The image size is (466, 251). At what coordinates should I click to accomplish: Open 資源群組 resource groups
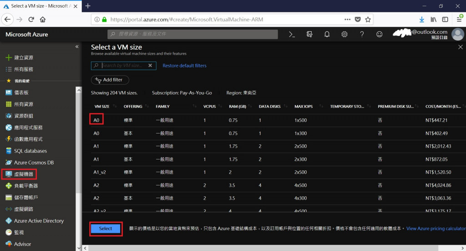tap(19, 116)
